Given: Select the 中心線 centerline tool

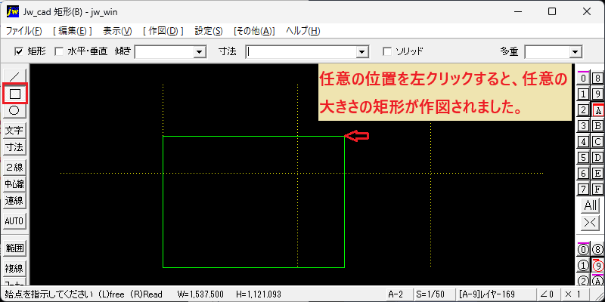Looking at the screenshot, I should 14,184.
